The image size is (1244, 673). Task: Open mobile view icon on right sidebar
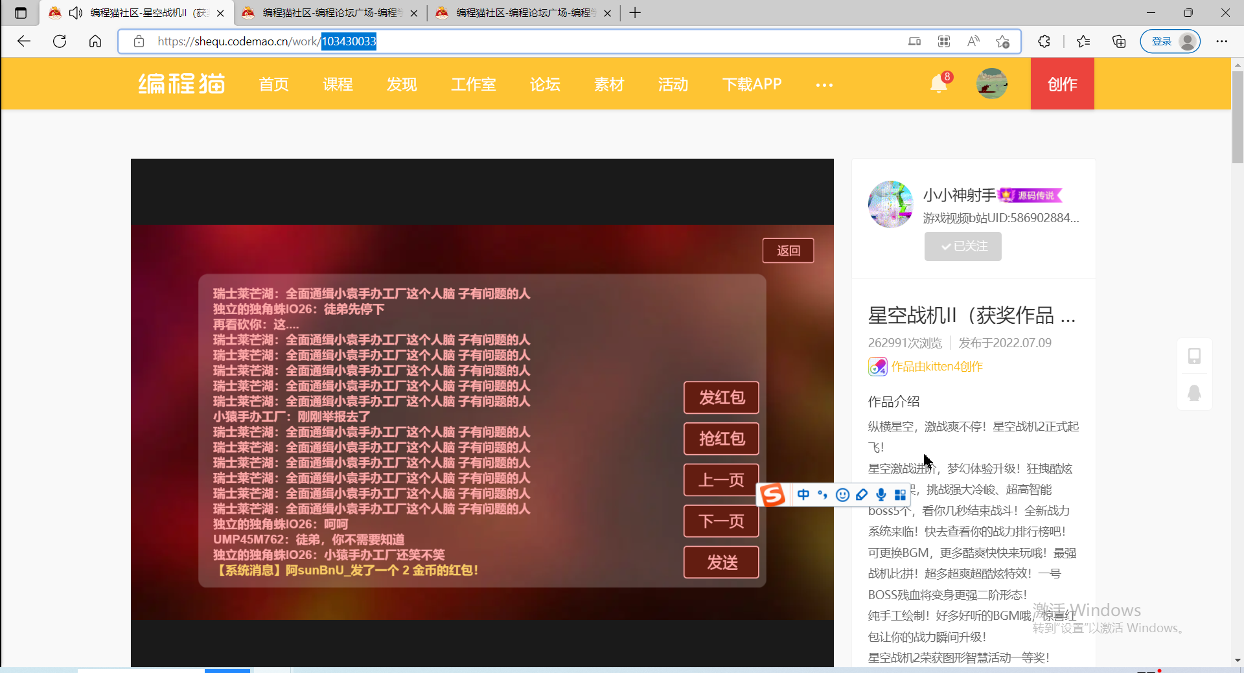point(1194,356)
